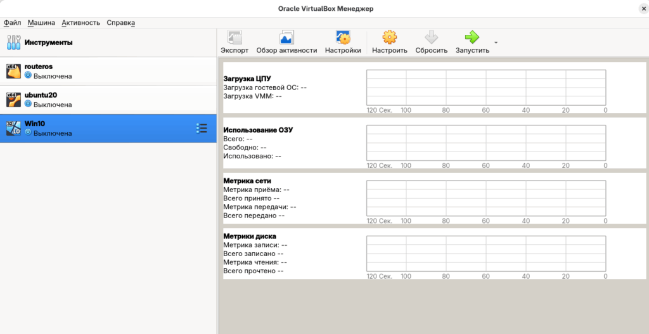649x334 pixels.
Task: Click the Загрузка ЦПУ heading
Action: (247, 79)
